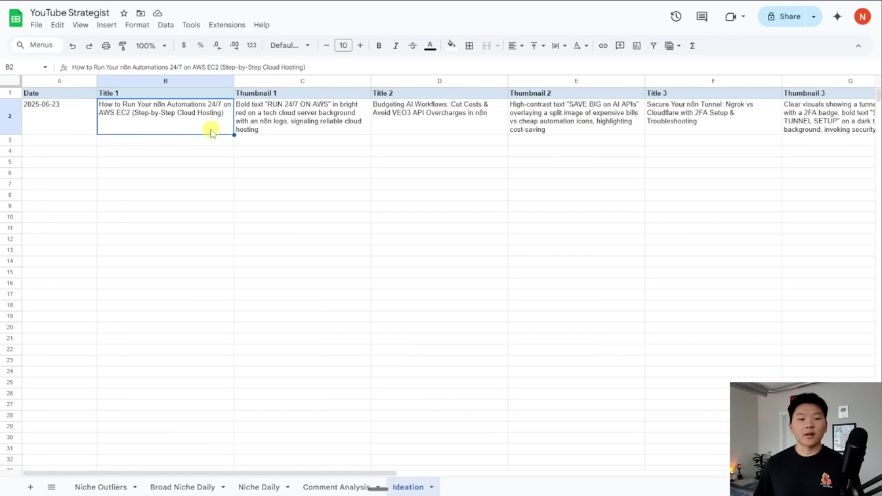The height and width of the screenshot is (496, 882).
Task: Open the Extensions menu
Action: pos(227,25)
